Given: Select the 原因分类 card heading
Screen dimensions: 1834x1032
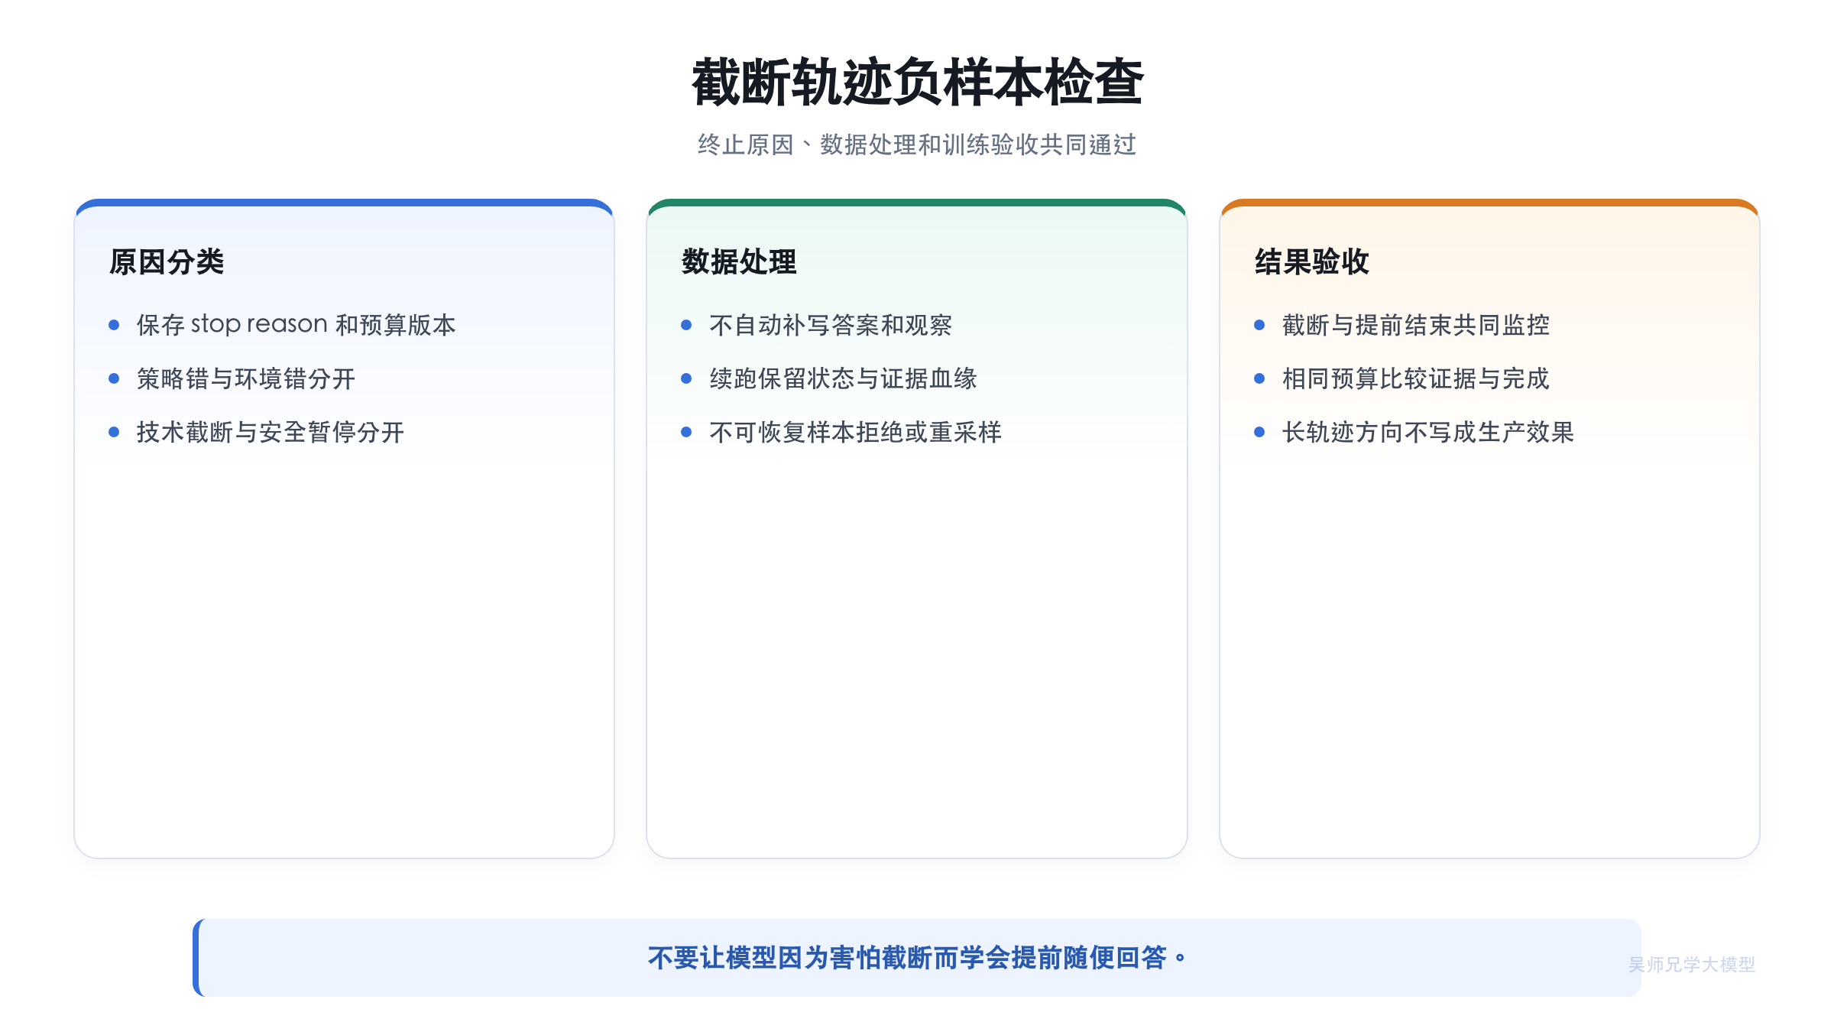Looking at the screenshot, I should 167,261.
